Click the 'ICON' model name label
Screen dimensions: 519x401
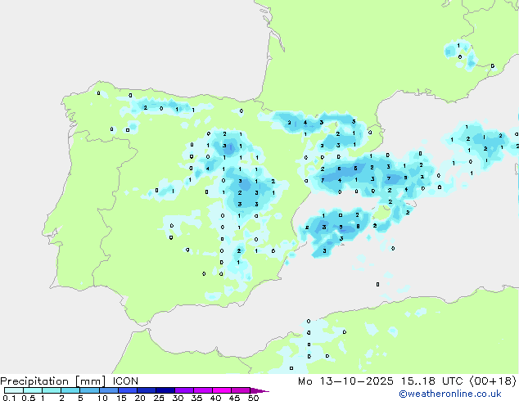click(125, 381)
